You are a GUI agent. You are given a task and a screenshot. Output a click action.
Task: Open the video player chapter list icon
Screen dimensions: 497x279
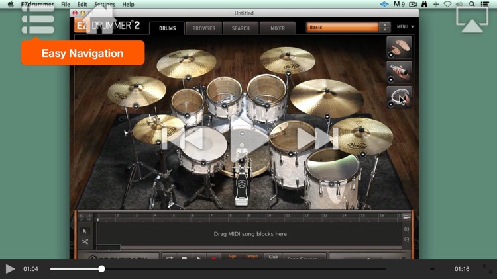pos(38,19)
